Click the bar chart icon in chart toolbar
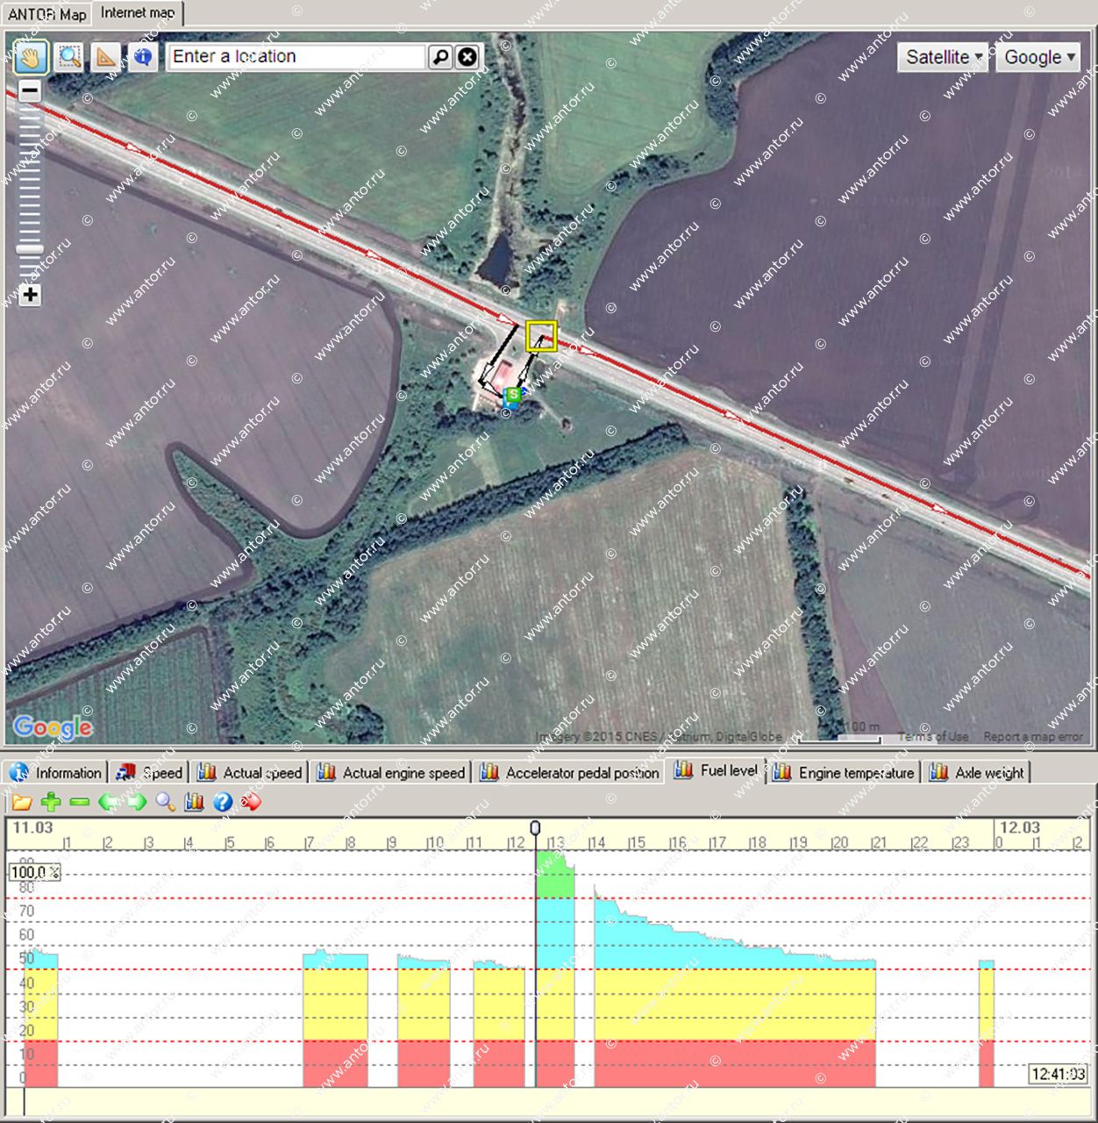1098x1123 pixels. [194, 802]
